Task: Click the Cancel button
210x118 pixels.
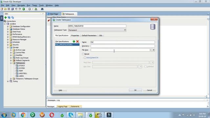Action: [149, 90]
